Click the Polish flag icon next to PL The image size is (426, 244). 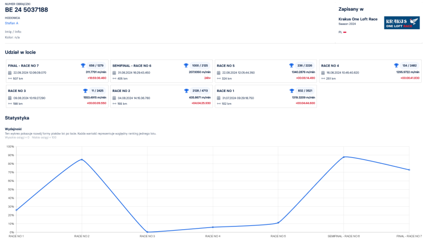345,32
